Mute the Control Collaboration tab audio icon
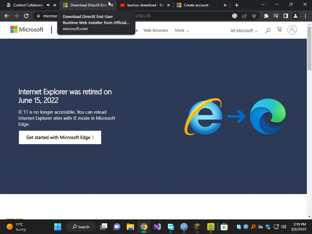312x234 pixels. [48, 5]
